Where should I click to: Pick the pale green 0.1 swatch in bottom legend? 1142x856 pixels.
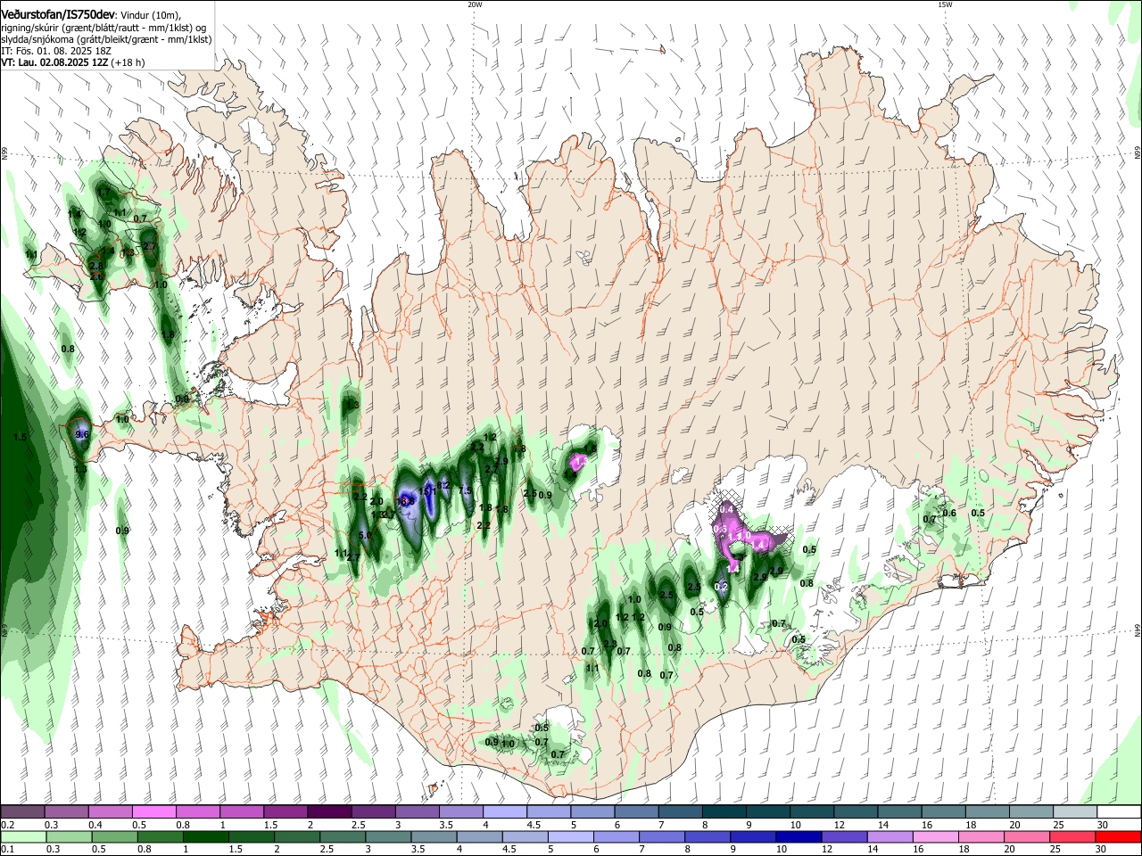pos(22,836)
